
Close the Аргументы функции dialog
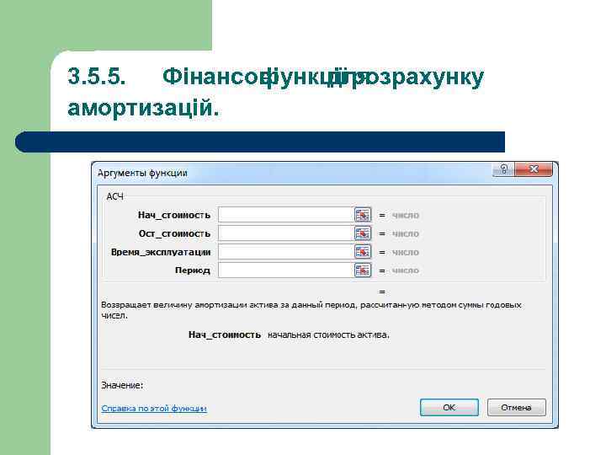[x=534, y=169]
